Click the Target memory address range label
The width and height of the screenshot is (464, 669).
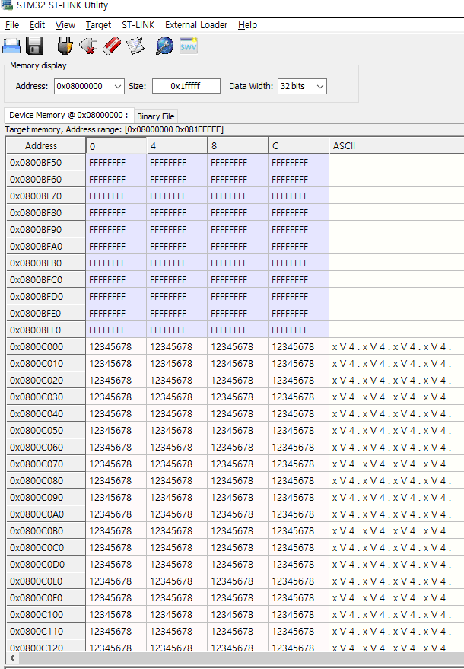(114, 129)
